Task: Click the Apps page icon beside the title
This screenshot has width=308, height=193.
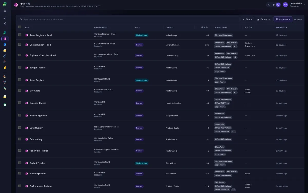Action: (x=16, y=5)
